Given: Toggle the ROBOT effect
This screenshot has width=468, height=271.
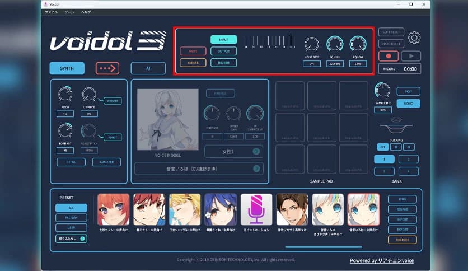Looking at the screenshot, I should coord(113,138).
